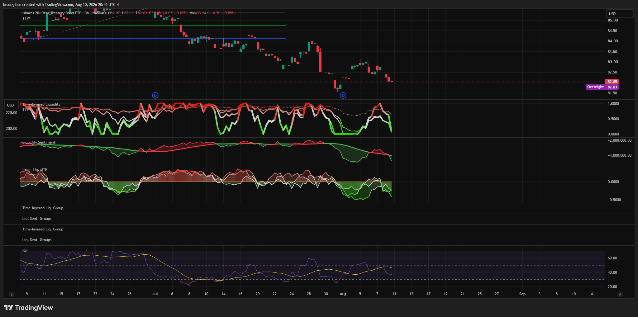Click the Vol 433.24K volume readout
The height and width of the screenshot is (317, 638).
pyautogui.click(x=199, y=13)
